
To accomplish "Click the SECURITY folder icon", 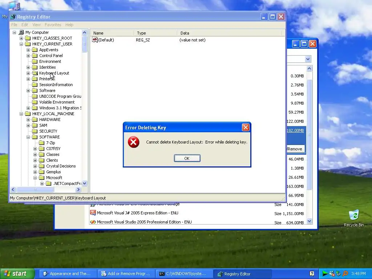I will tap(35, 131).
